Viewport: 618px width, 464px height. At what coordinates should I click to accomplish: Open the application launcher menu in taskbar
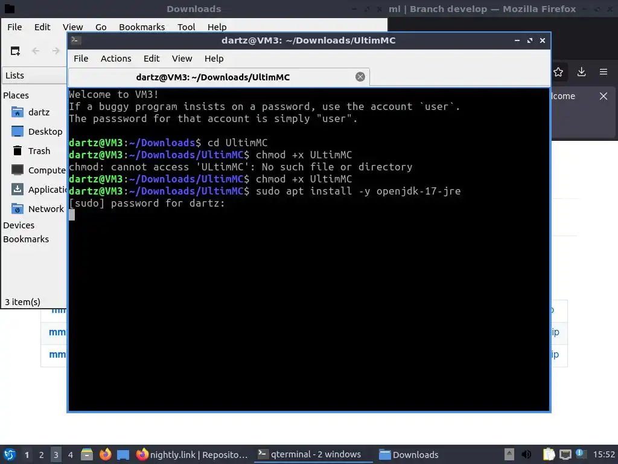pyautogui.click(x=10, y=454)
